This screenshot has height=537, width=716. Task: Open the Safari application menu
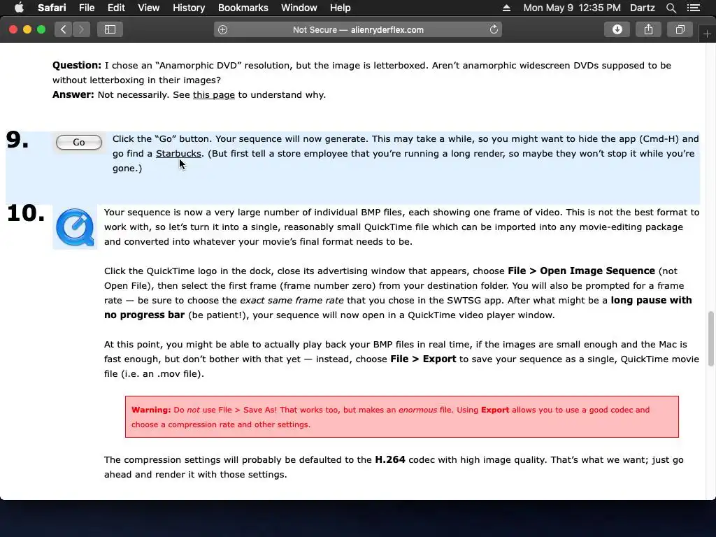click(x=52, y=8)
